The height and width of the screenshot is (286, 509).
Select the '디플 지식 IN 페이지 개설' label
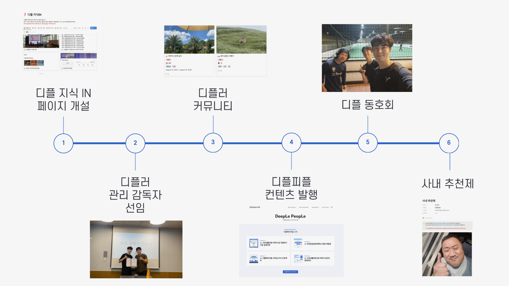(63, 100)
